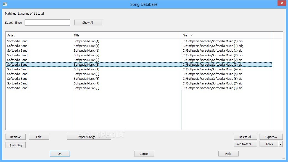Click Softpedia Band in Music (6) row
Image resolution: width=288 pixels, height=162 pixels.
[17, 79]
